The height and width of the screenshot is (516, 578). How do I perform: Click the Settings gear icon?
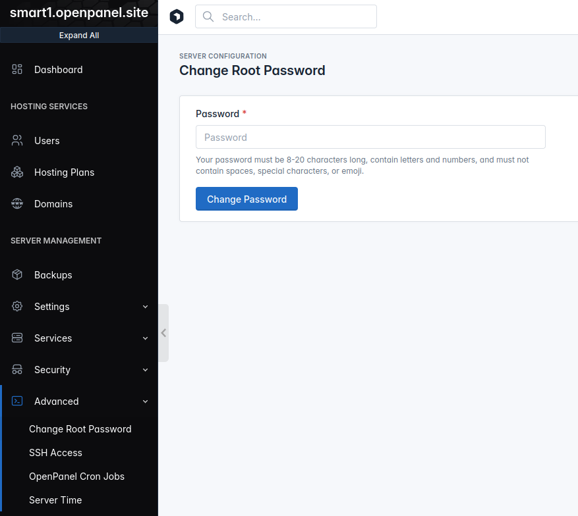point(17,306)
